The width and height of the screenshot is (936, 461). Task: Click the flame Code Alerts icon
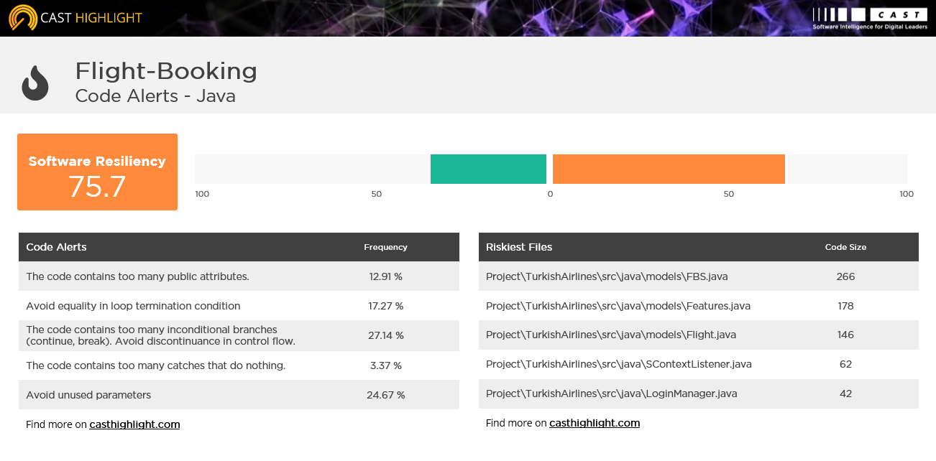(35, 83)
